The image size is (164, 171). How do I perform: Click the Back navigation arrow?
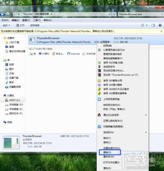click(2, 14)
